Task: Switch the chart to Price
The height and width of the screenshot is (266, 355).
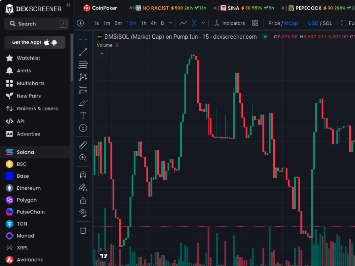Action: 274,23
